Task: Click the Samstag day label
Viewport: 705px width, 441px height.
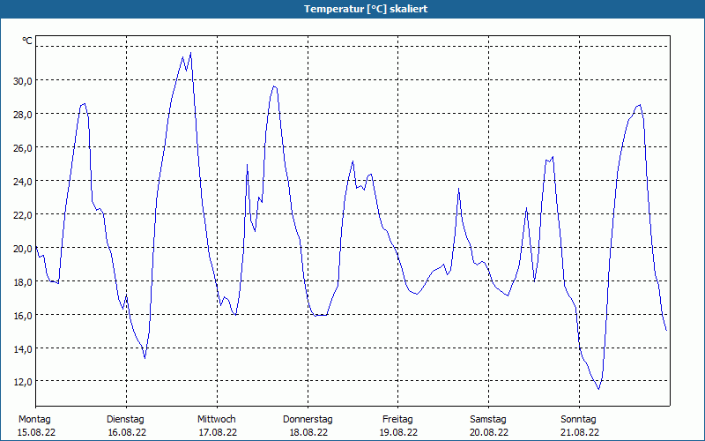Action: (x=488, y=420)
